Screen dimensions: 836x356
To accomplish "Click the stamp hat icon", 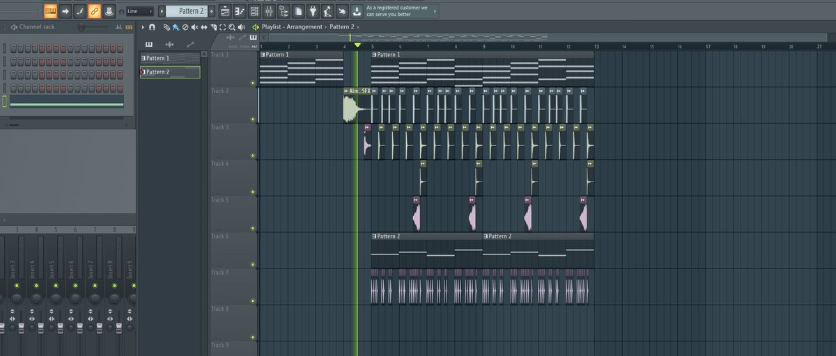I will [109, 11].
